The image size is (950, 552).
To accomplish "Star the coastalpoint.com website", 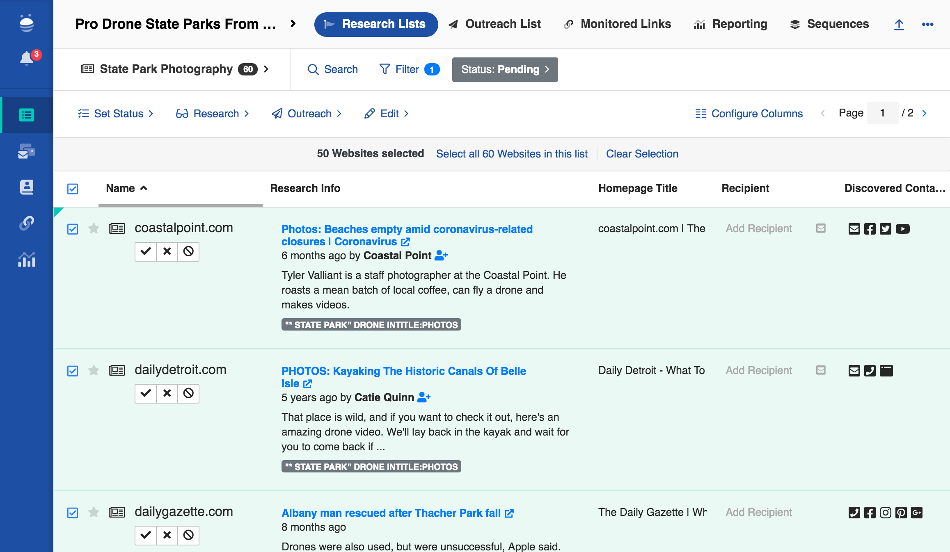I will pyautogui.click(x=94, y=228).
